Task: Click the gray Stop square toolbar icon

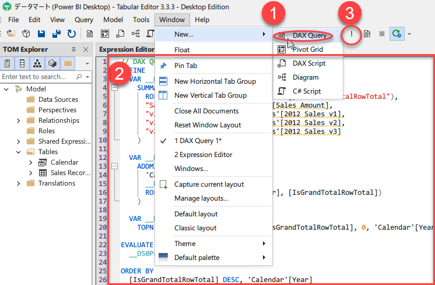Action: (382, 34)
